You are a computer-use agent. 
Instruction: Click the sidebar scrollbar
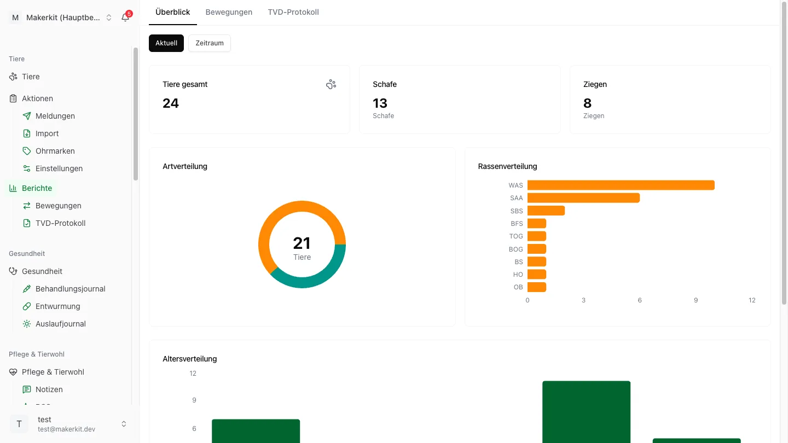point(136,114)
